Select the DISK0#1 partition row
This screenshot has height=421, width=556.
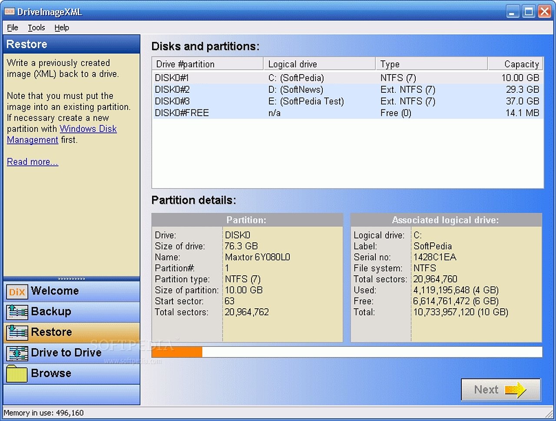pyautogui.click(x=347, y=78)
